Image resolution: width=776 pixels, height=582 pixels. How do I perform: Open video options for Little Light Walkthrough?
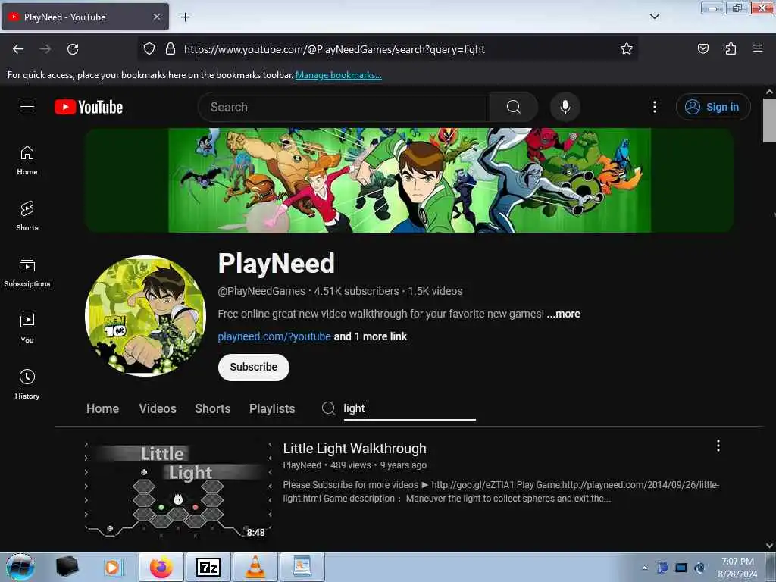pos(718,446)
